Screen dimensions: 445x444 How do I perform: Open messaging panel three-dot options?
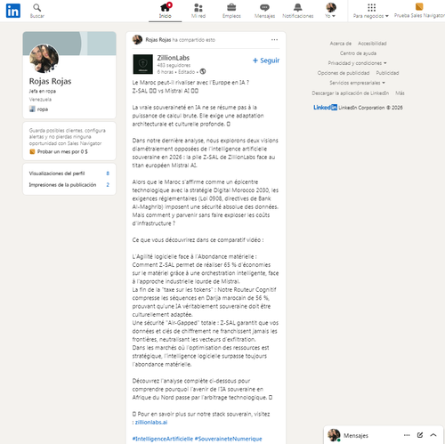point(407,435)
